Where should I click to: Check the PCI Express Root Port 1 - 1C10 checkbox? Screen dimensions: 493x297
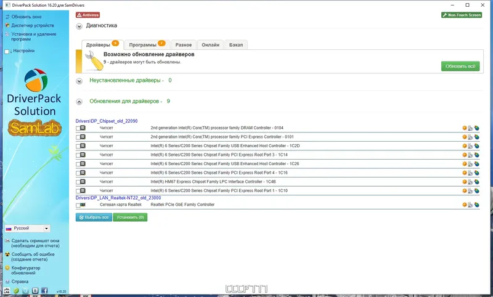[x=78, y=191]
